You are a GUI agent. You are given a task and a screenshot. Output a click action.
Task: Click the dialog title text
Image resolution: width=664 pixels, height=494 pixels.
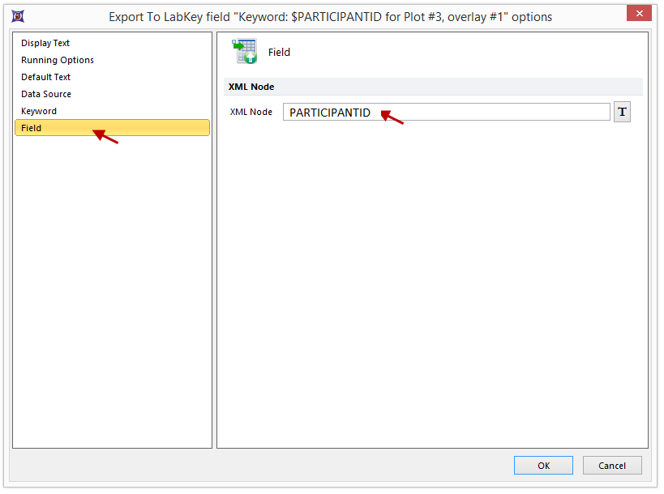pyautogui.click(x=330, y=17)
